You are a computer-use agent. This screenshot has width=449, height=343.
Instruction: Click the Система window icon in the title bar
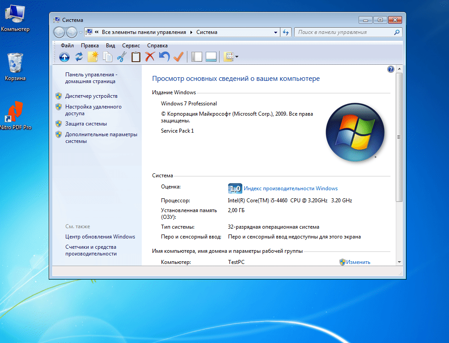coord(57,20)
